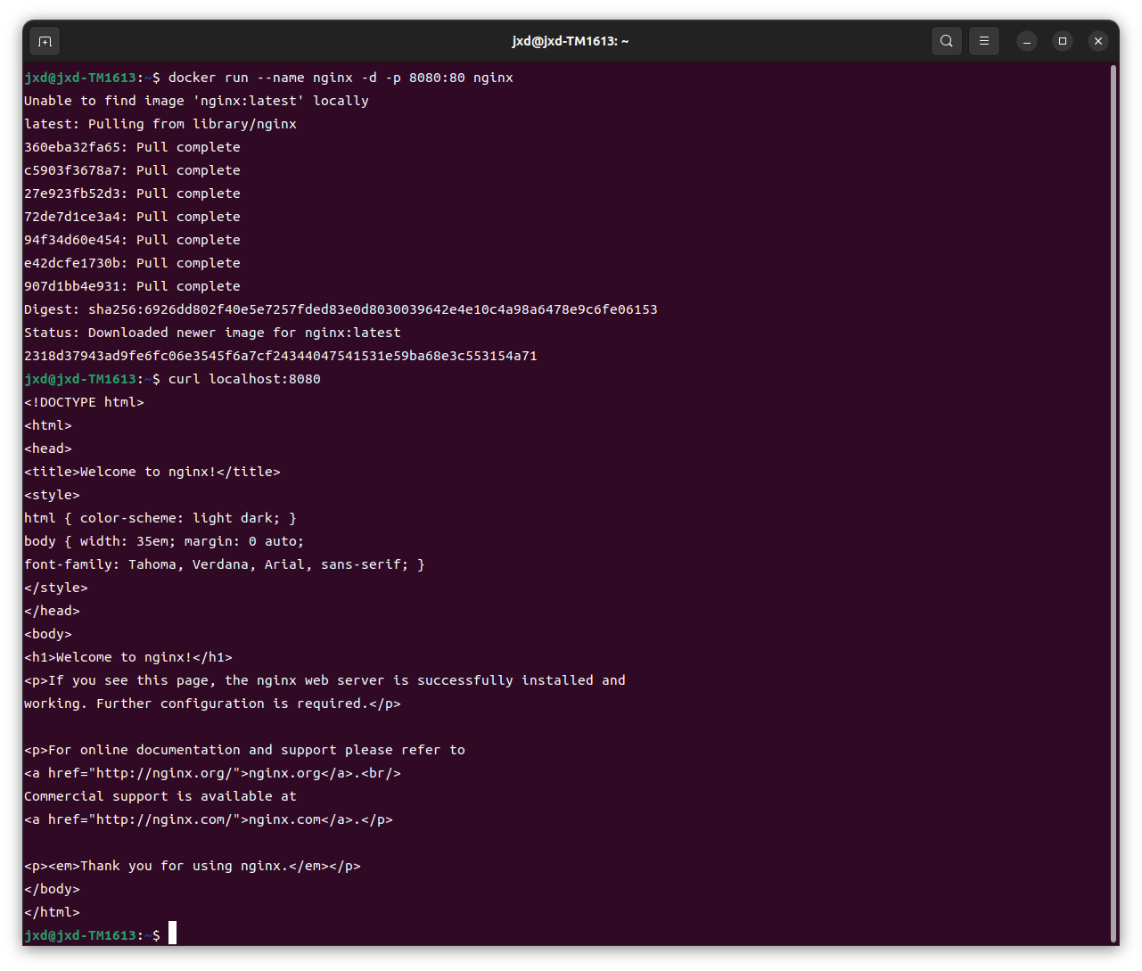The image size is (1142, 971).
Task: Click the 94f34d60e454 Pull complete line
Action: (x=132, y=240)
